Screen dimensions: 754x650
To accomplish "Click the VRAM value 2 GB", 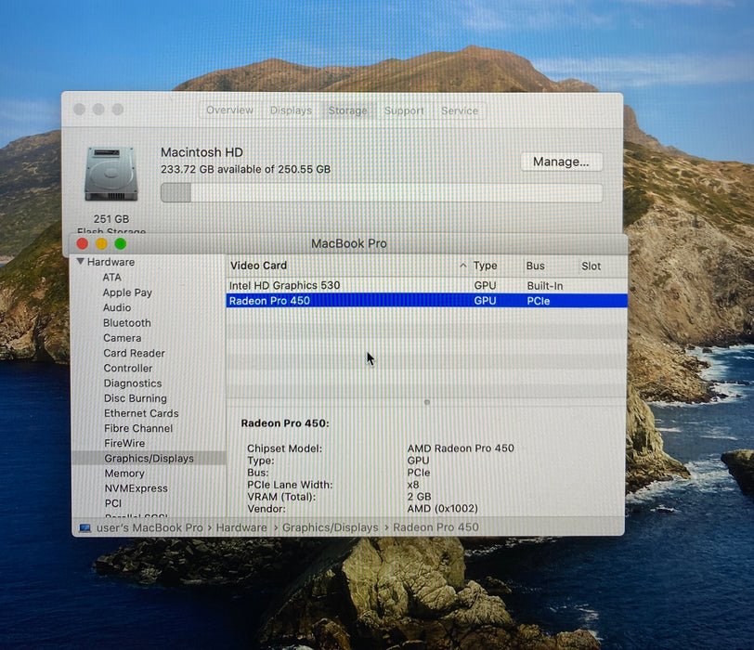I will coord(420,497).
